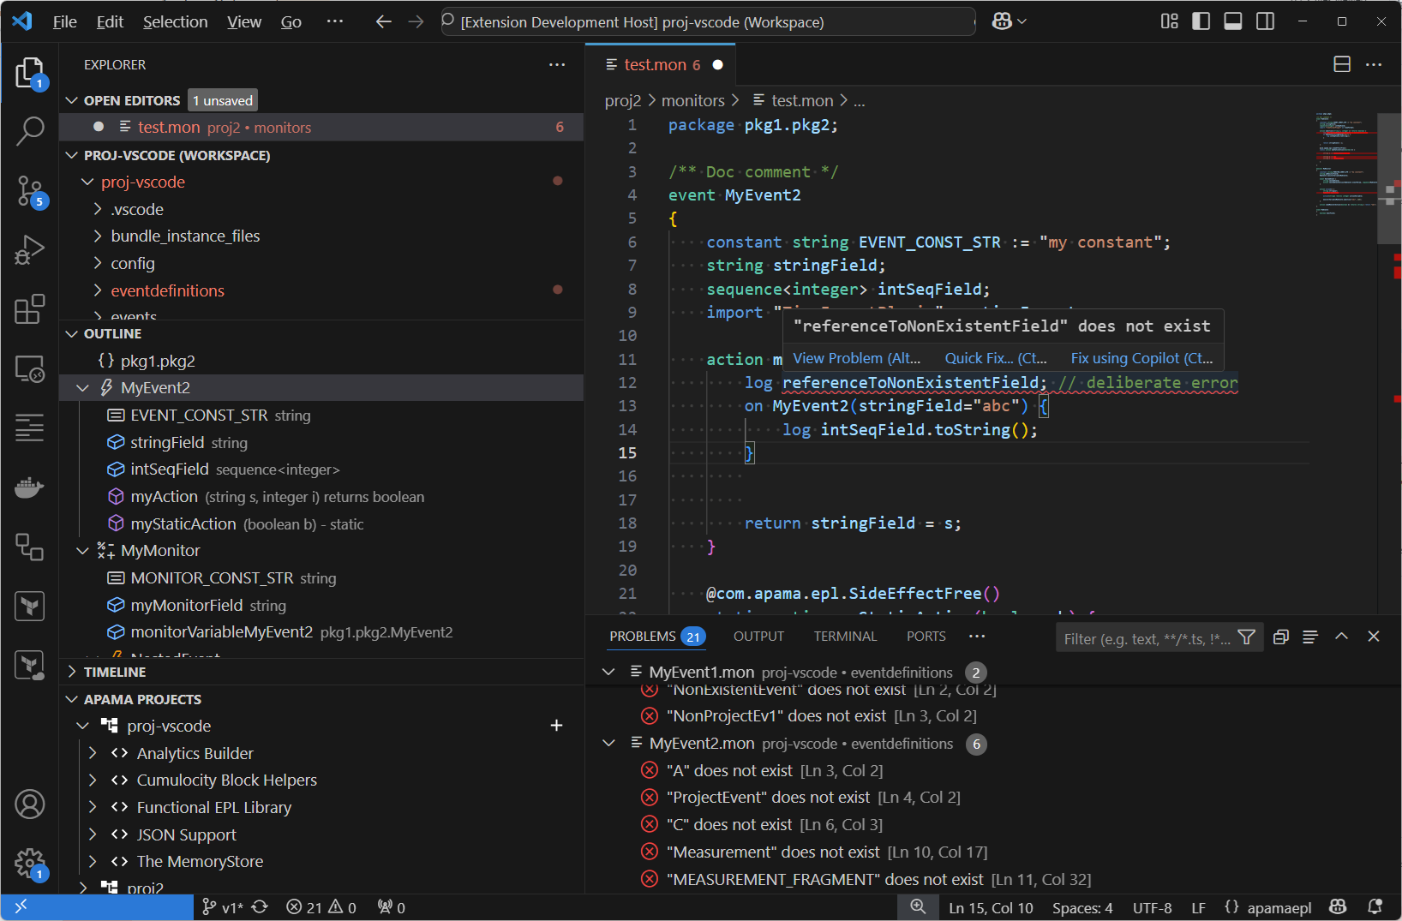The image size is (1402, 921).
Task: Collapse all problems in panel
Action: [x=1281, y=637]
